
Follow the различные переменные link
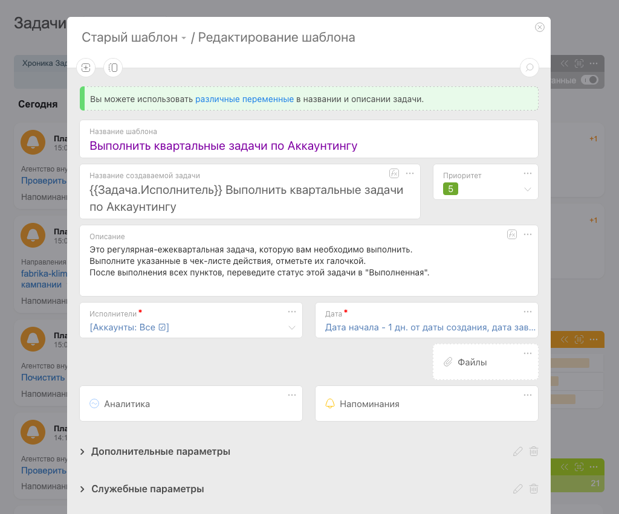(244, 99)
